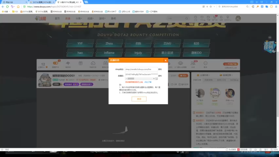This screenshot has height=157, width=279.
Task: Expand the 游戏 dropdown menu
Action: (x=102, y=18)
